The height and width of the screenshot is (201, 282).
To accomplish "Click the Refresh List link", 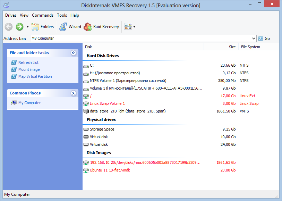I will click(x=28, y=62).
